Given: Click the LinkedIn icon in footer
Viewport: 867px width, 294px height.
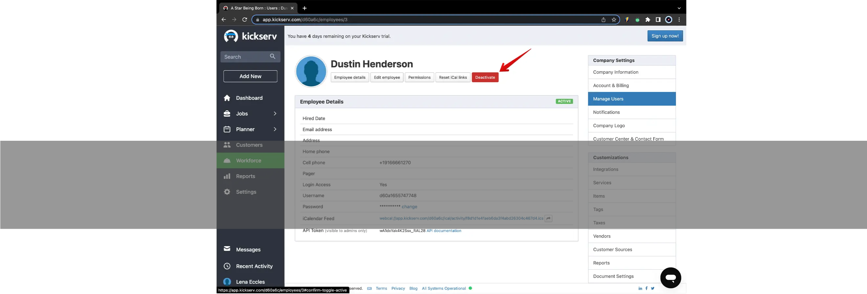Looking at the screenshot, I should click(x=640, y=289).
